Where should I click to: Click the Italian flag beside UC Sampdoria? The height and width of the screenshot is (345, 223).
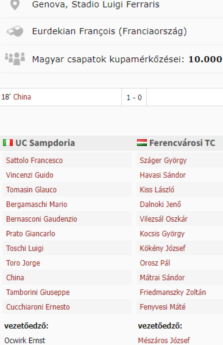coord(8,143)
